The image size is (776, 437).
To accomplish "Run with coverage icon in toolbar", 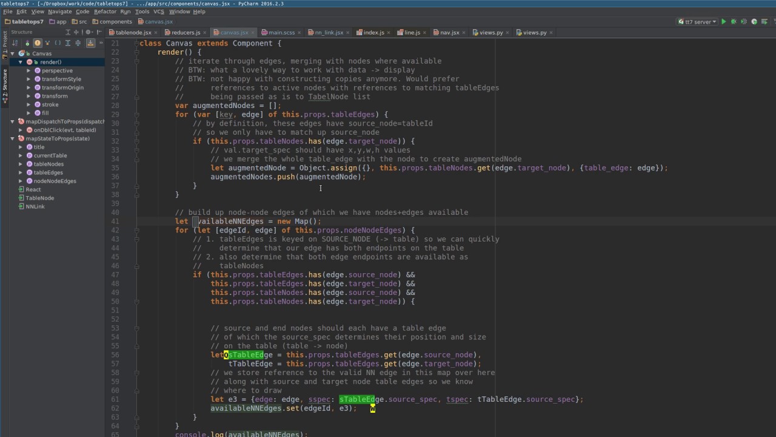I will (x=744, y=22).
